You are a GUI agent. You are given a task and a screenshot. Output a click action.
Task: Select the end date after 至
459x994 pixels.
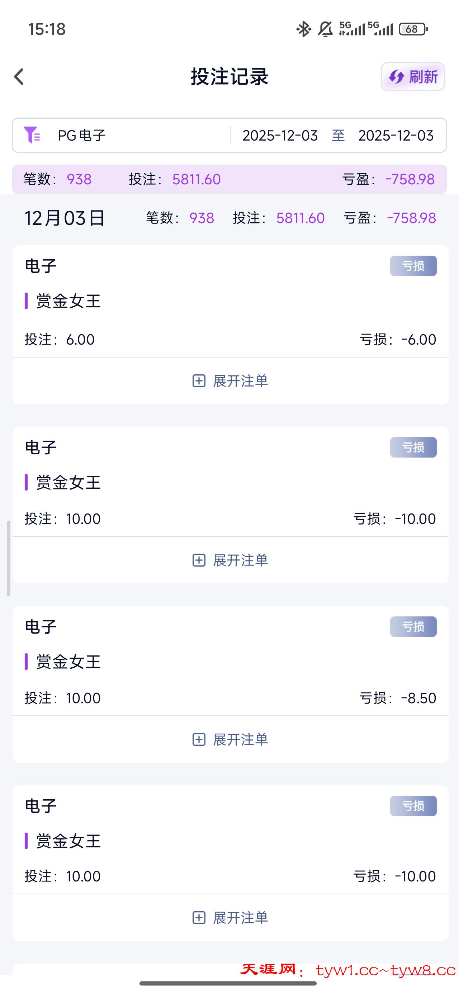[x=396, y=136]
